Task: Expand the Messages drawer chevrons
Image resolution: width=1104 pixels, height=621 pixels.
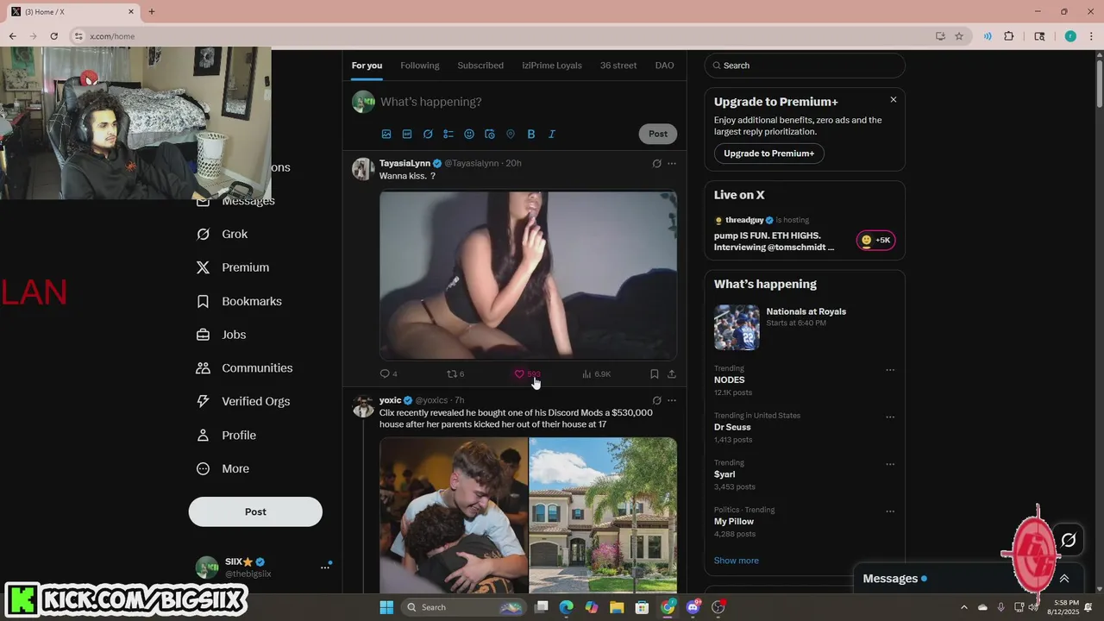Action: point(1064,579)
